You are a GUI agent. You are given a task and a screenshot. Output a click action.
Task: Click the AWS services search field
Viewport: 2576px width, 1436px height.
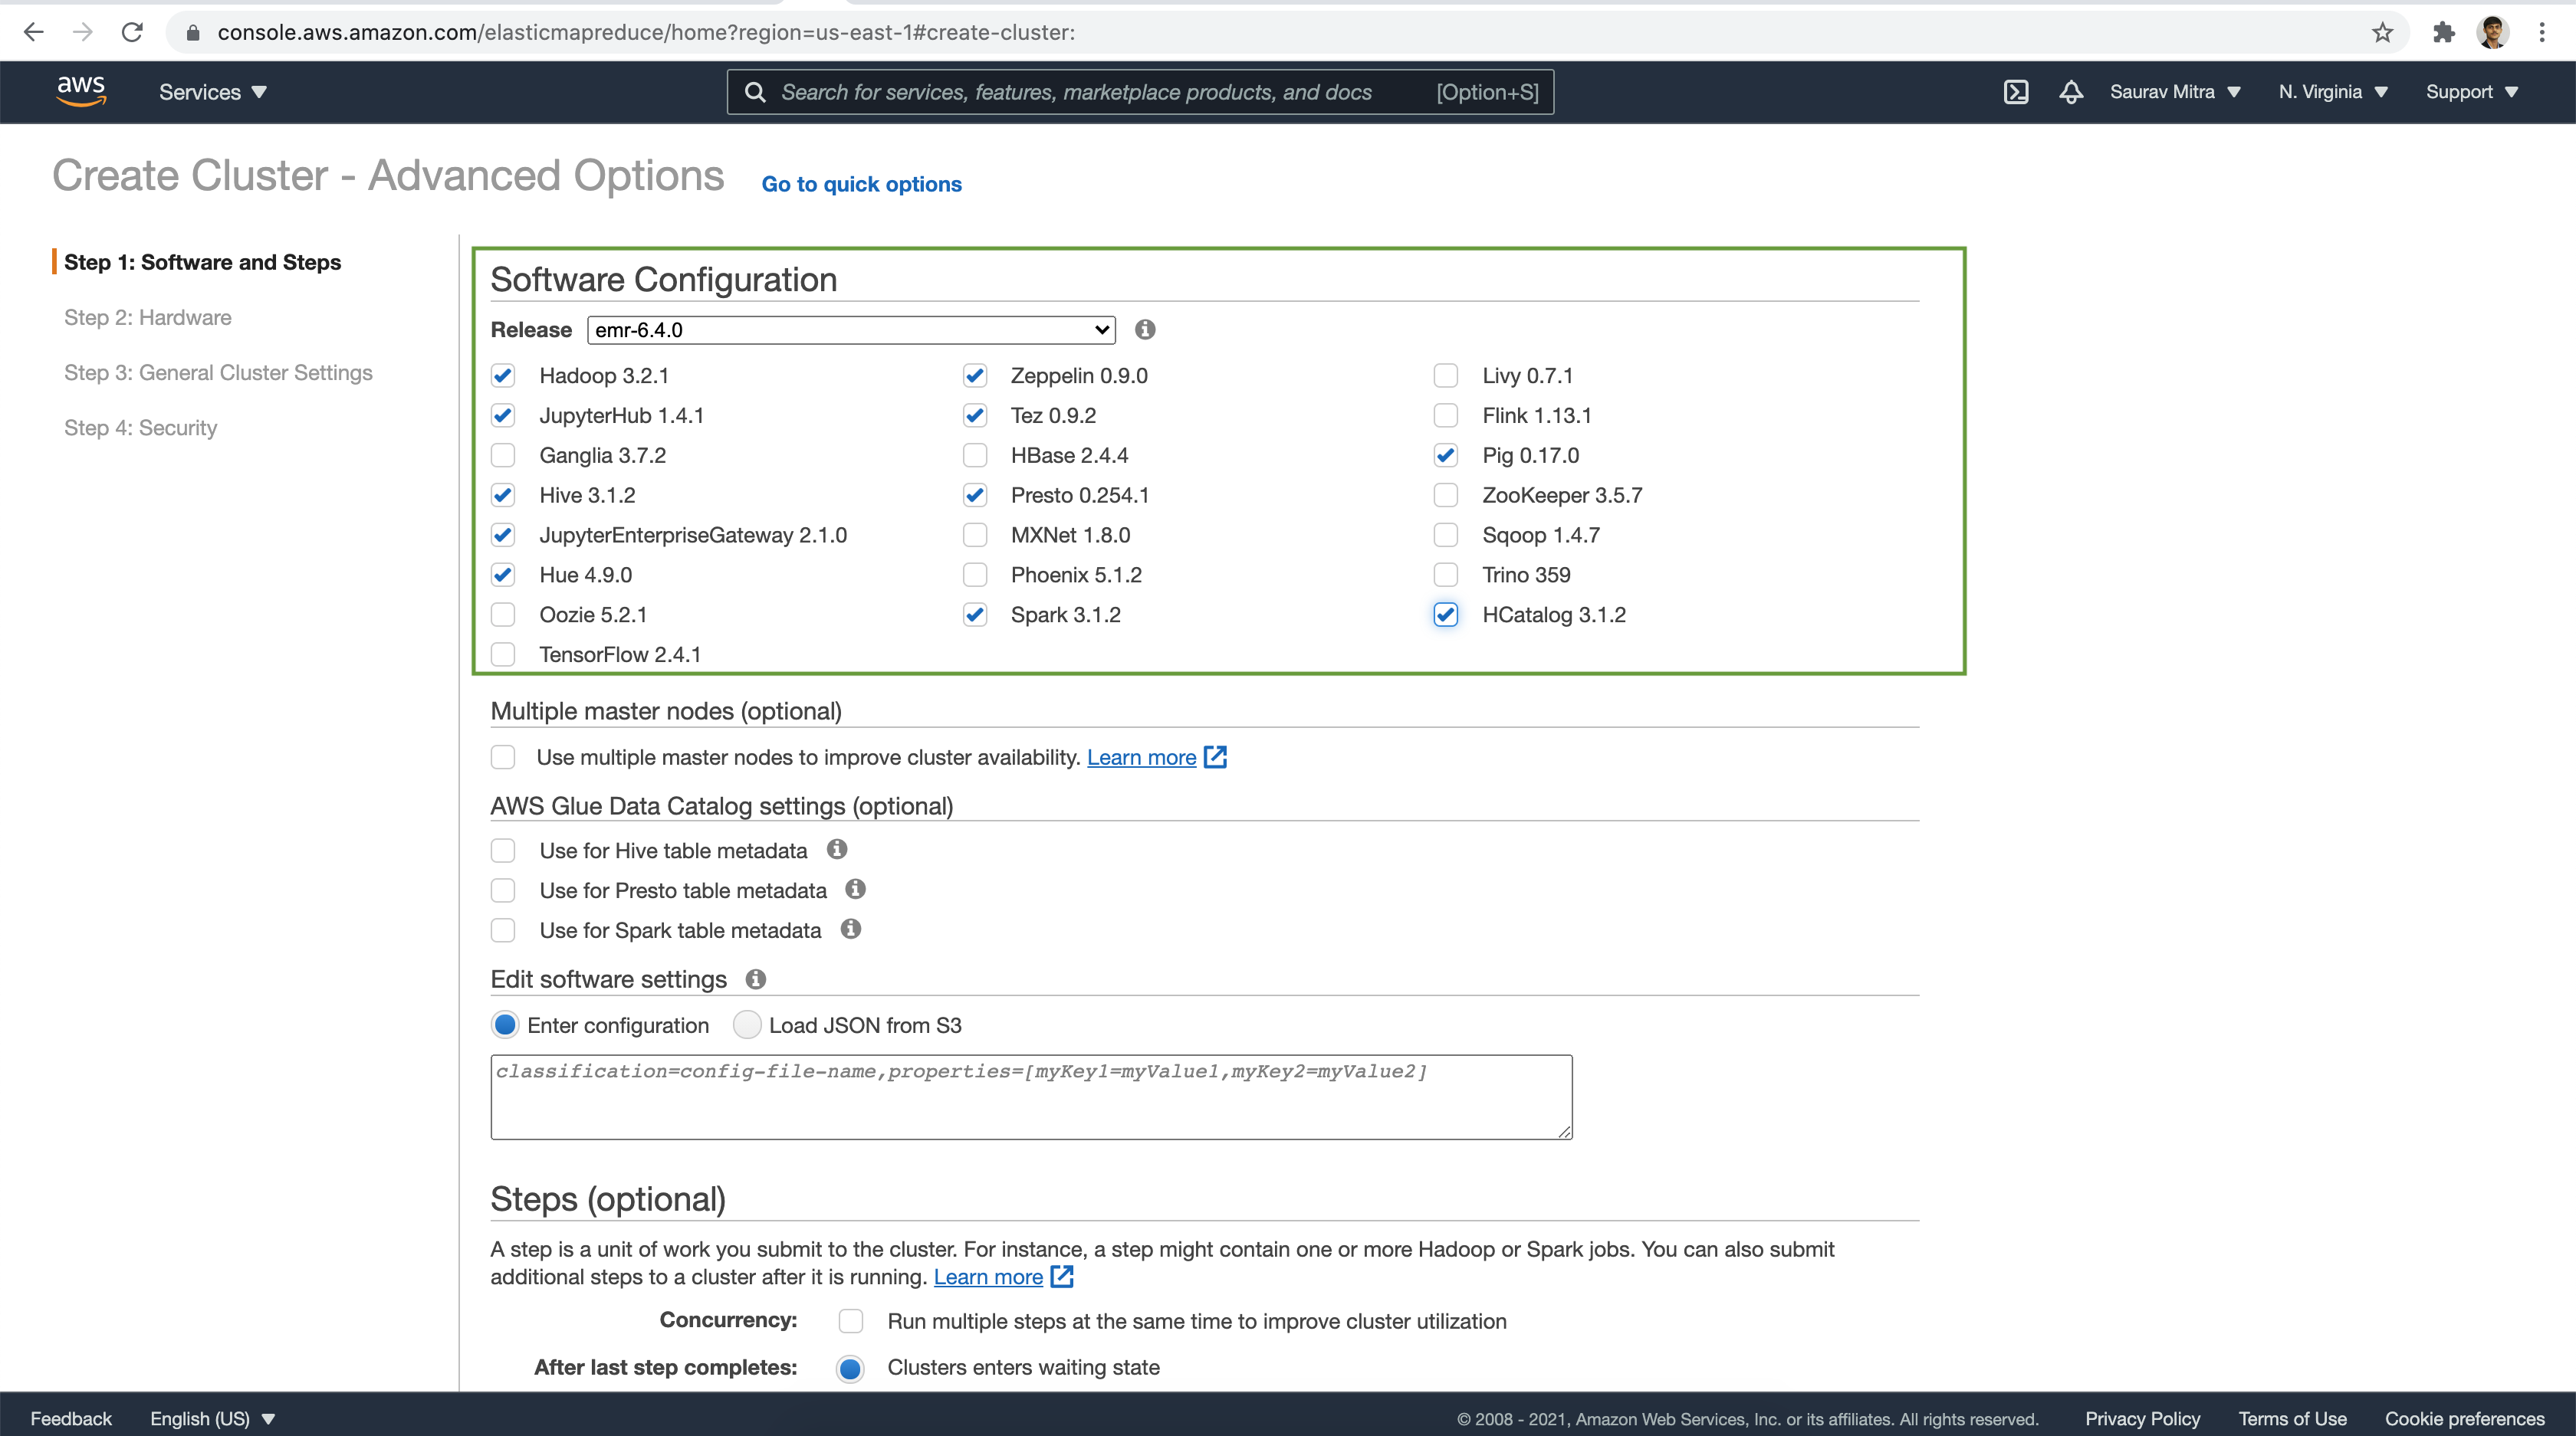click(1140, 92)
